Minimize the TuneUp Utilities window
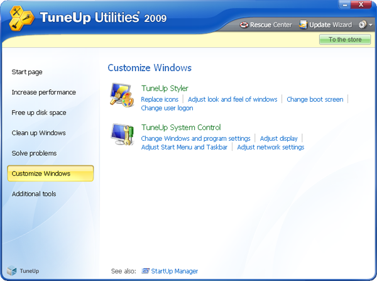Viewport: 377px width, 281px height. [345, 4]
